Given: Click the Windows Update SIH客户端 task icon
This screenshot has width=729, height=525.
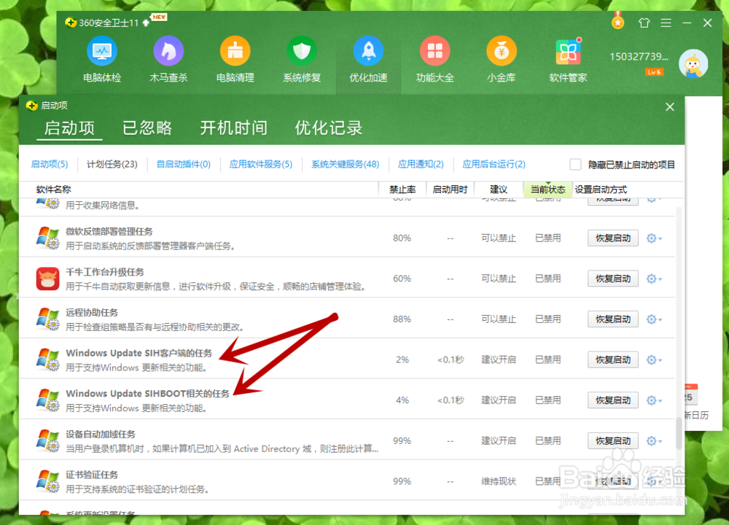Looking at the screenshot, I should coord(48,359).
